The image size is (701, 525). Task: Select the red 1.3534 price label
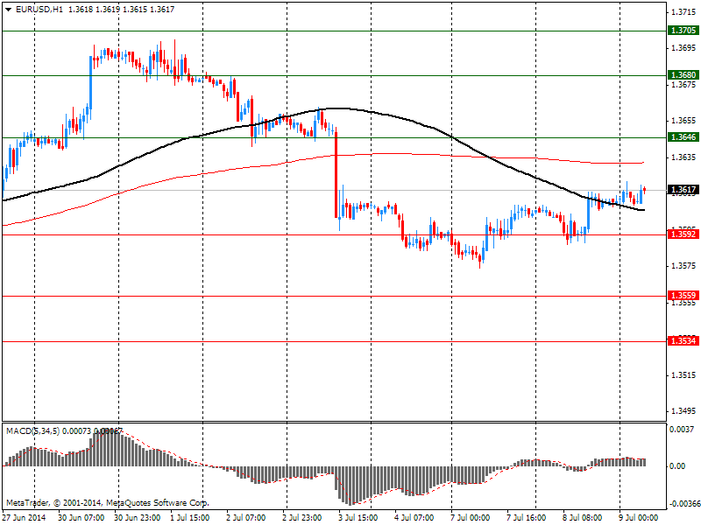tap(683, 341)
